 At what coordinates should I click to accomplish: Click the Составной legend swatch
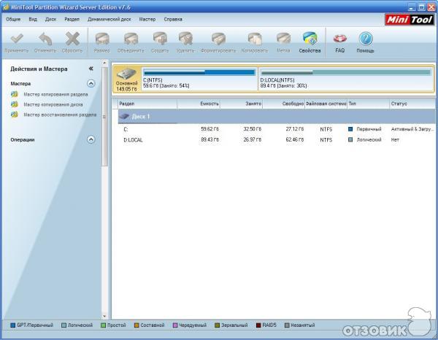137,325
